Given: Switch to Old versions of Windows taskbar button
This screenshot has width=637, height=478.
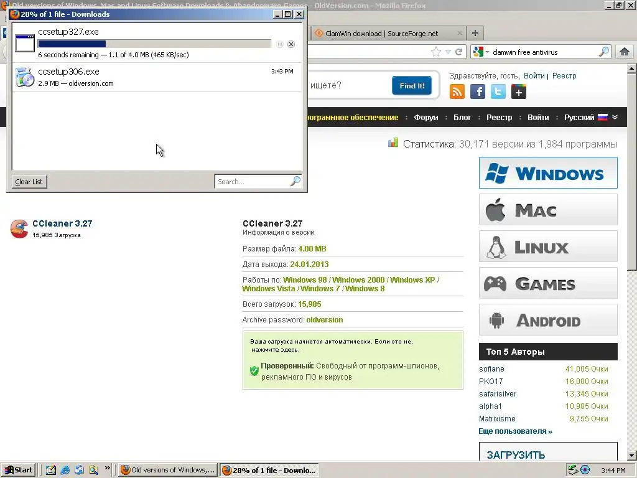Looking at the screenshot, I should coord(168,470).
